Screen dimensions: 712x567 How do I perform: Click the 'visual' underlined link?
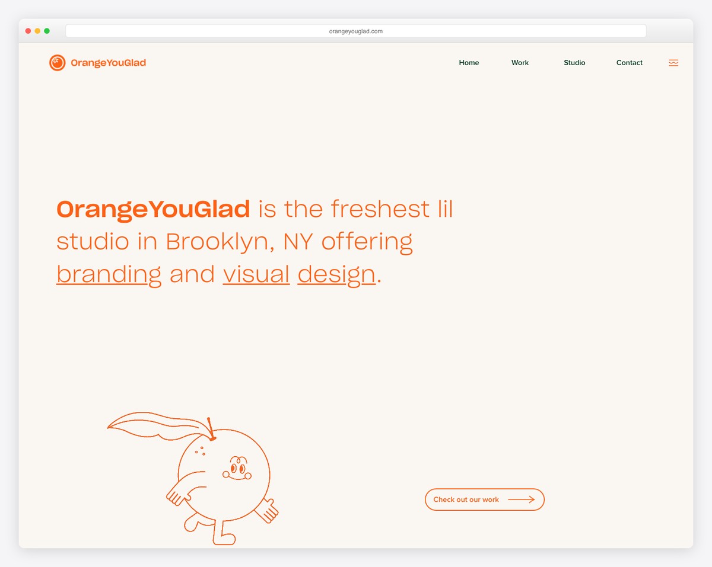[256, 274]
